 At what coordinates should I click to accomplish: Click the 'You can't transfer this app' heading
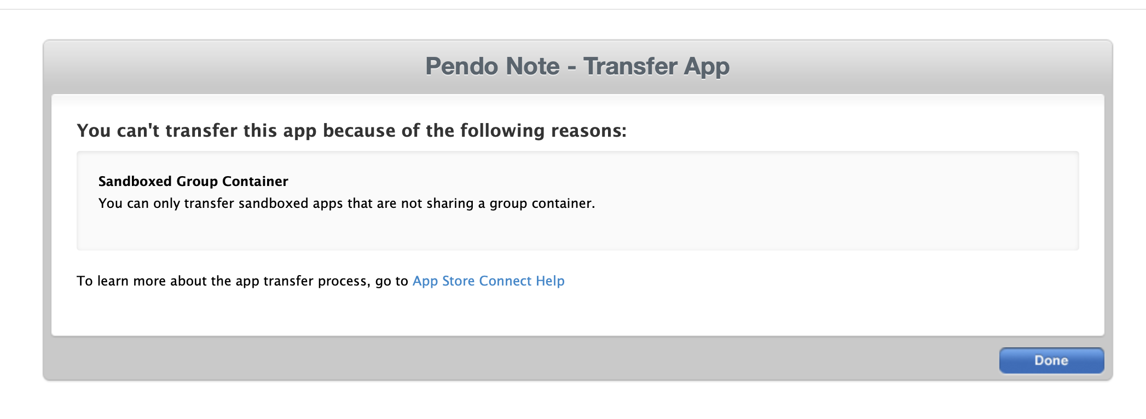(351, 131)
